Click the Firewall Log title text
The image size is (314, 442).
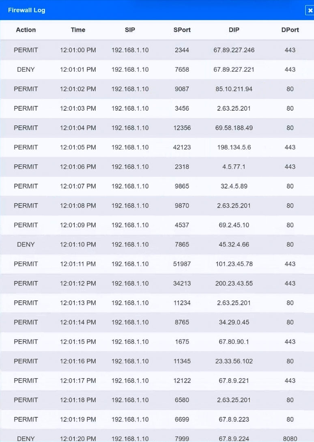pyautogui.click(x=26, y=10)
